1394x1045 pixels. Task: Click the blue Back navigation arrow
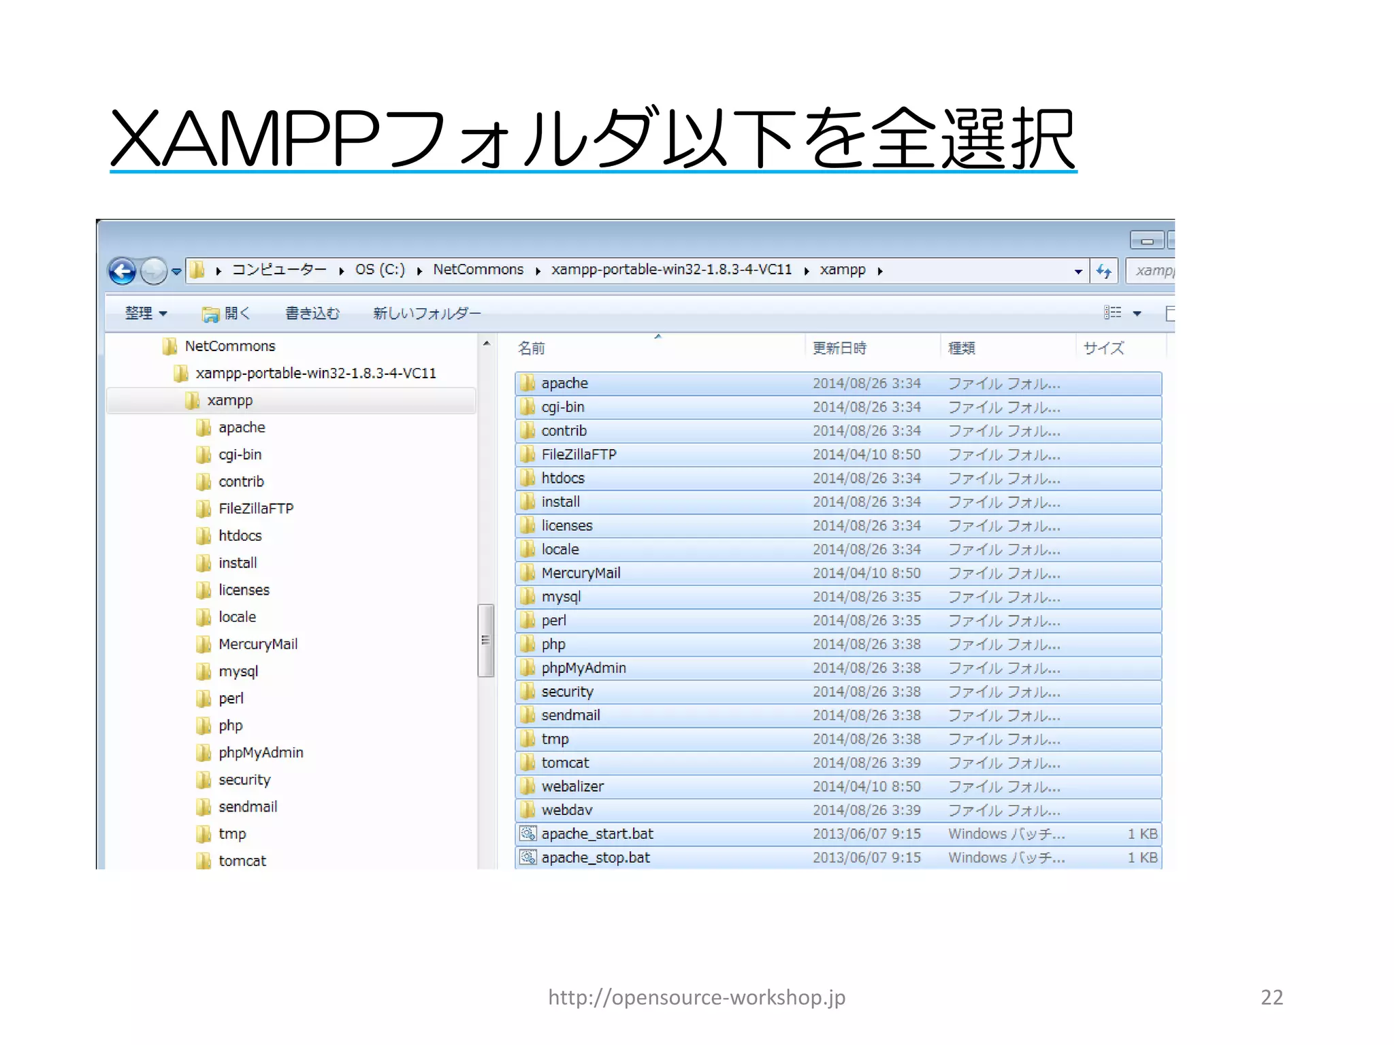pos(123,271)
